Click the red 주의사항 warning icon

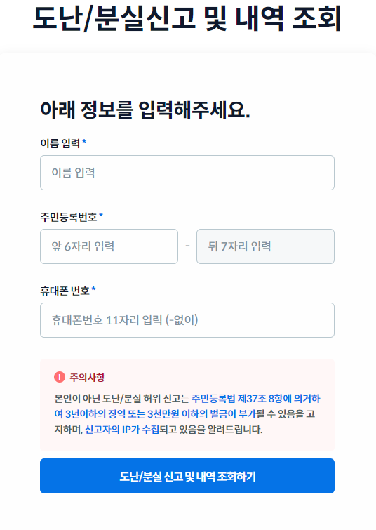coord(60,377)
